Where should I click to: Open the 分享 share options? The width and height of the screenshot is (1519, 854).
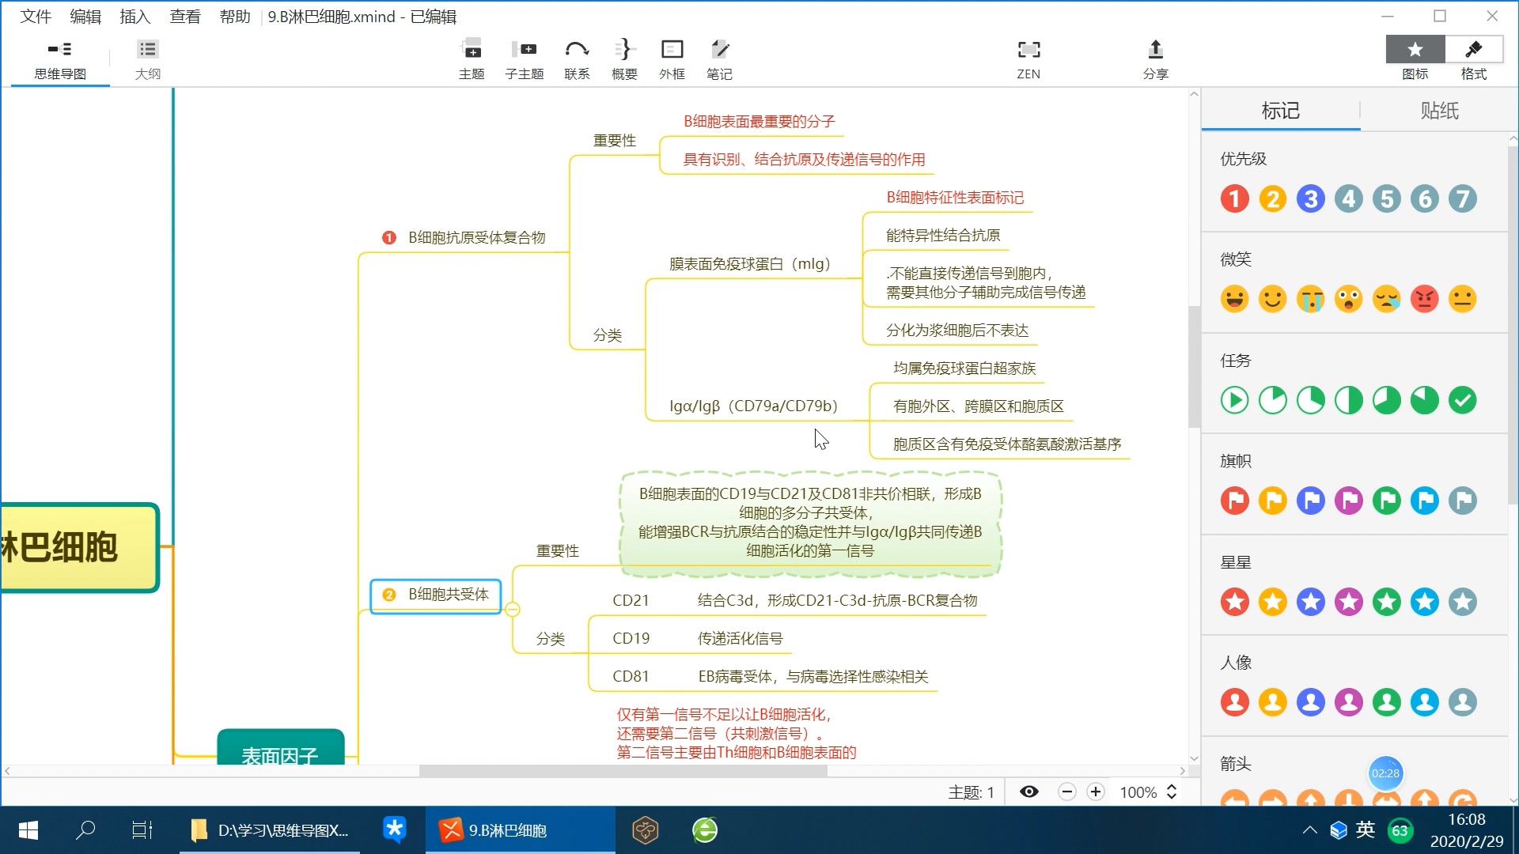pos(1155,59)
